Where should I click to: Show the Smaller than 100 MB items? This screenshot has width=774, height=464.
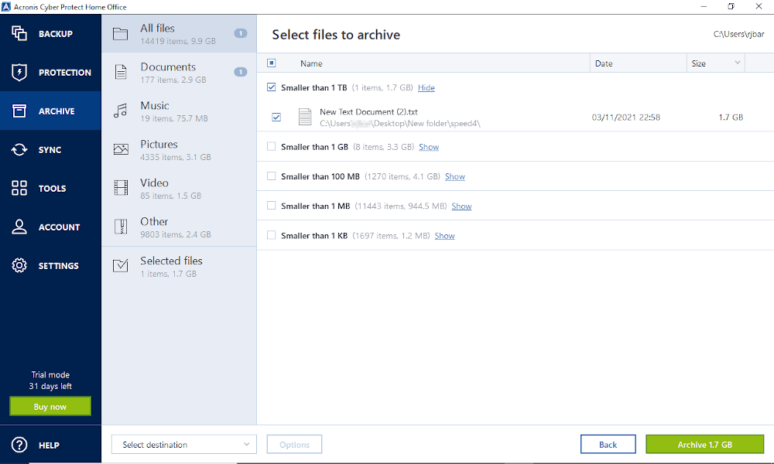click(x=455, y=176)
